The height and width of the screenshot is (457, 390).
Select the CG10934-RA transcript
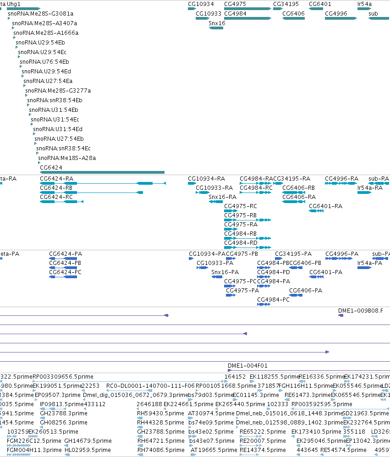192,183
